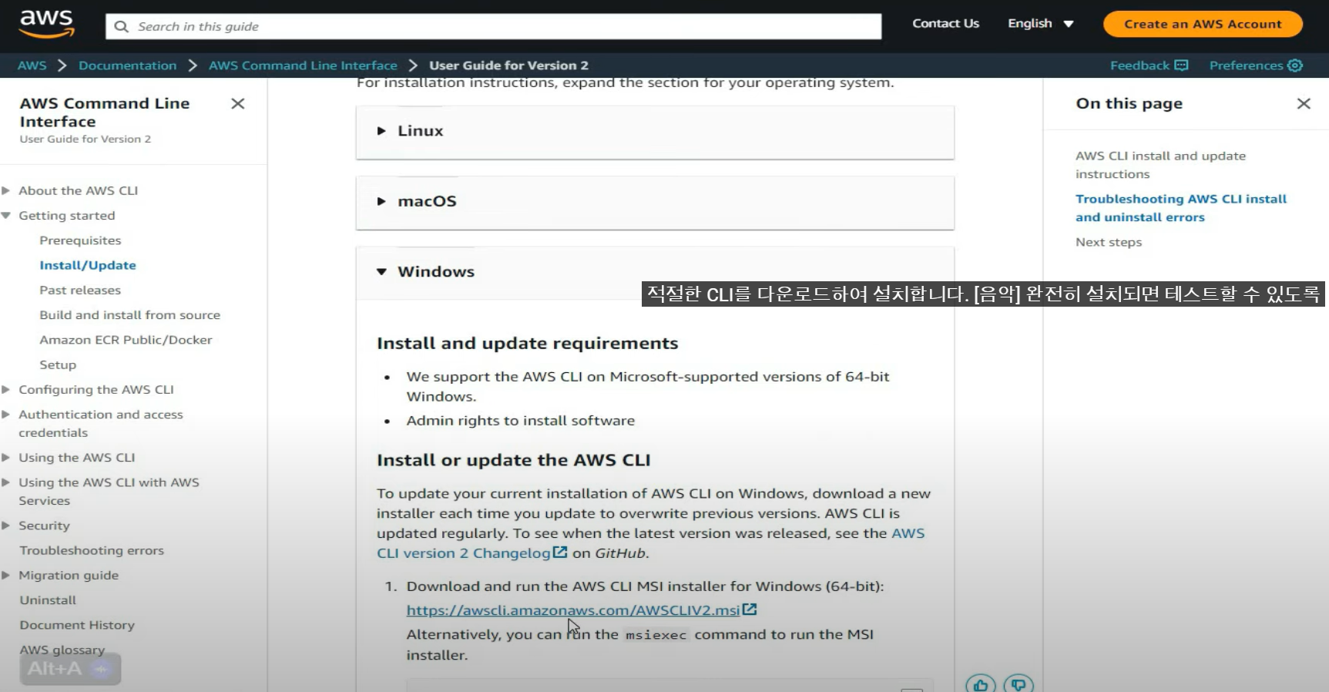The height and width of the screenshot is (692, 1329).
Task: Select Install/Update in sidebar
Action: (88, 265)
